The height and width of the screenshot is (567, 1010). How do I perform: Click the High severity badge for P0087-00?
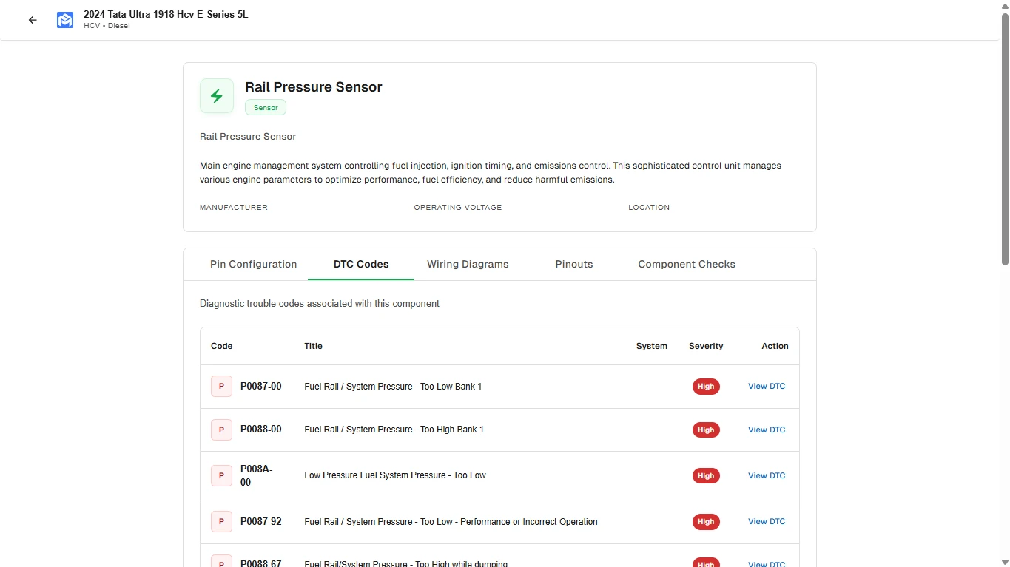(706, 387)
